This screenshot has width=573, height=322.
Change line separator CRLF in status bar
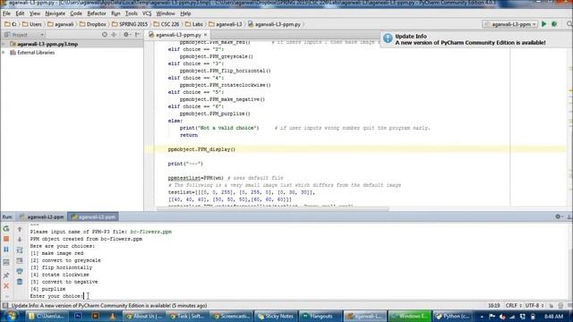tap(514, 306)
